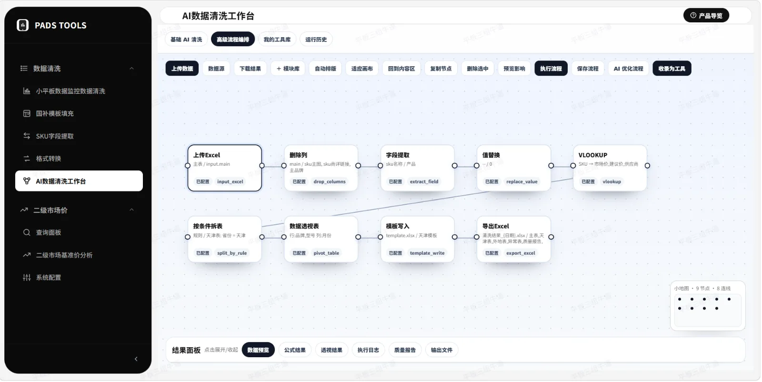Show the 公式结果 result tab
Viewport: 762px width, 382px height.
coord(295,350)
